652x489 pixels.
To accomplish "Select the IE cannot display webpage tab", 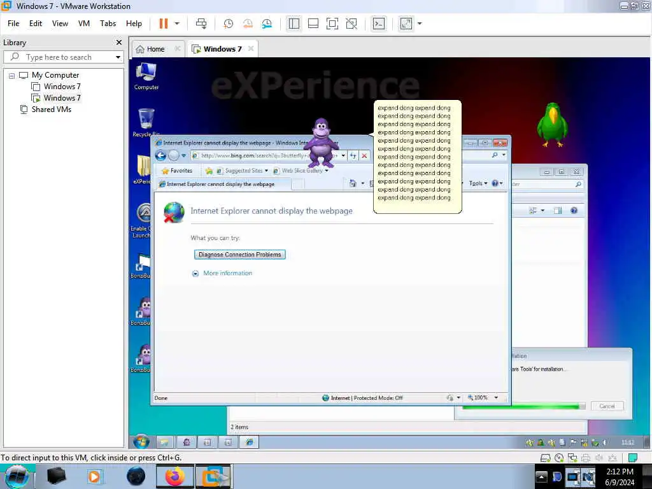I will click(223, 184).
